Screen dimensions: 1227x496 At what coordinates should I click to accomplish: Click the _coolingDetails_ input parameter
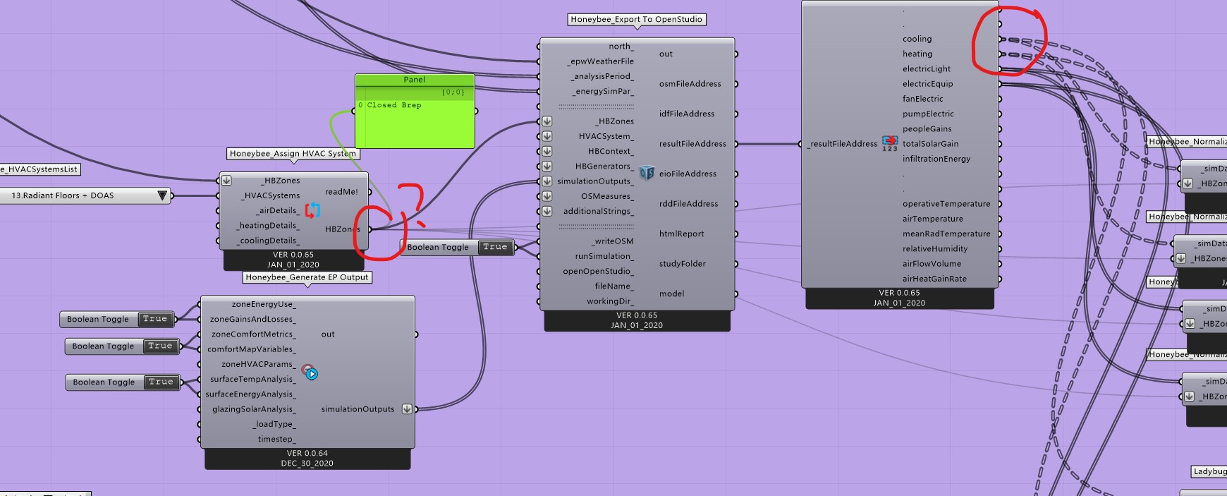[268, 241]
